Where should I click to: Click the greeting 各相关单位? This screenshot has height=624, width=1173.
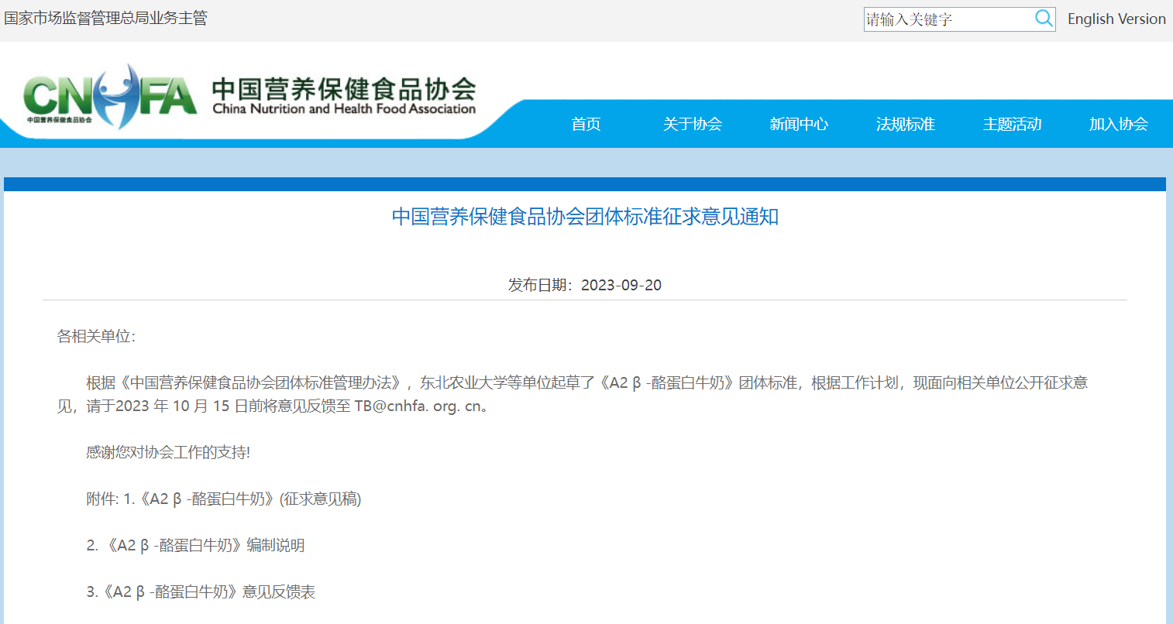point(96,337)
